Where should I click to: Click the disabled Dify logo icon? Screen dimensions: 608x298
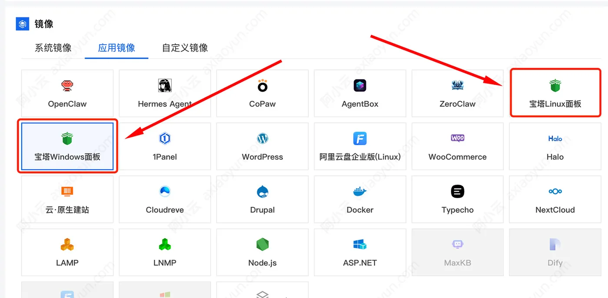pyautogui.click(x=555, y=244)
